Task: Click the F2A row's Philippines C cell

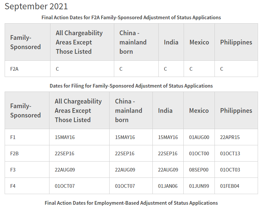Action: click(x=222, y=69)
